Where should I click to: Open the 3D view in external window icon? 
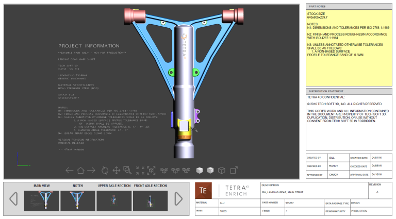click(234, 171)
